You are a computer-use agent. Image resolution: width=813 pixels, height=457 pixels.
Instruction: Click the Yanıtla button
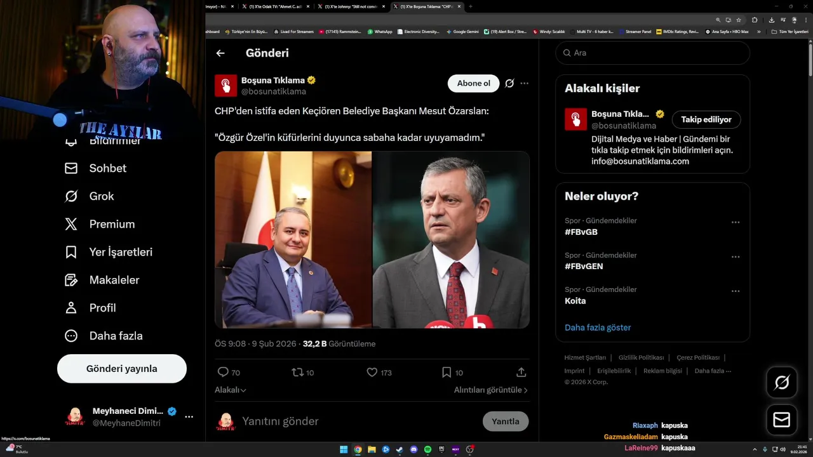click(506, 421)
